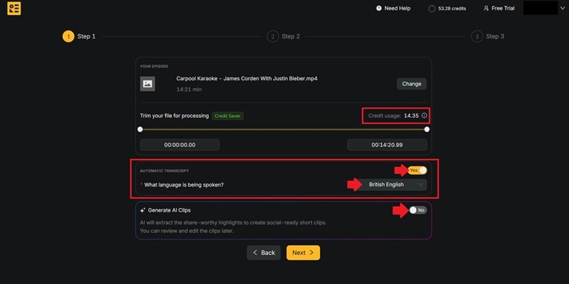This screenshot has height=284, width=569.
Task: Click the Need Help question icon
Action: coord(379,8)
